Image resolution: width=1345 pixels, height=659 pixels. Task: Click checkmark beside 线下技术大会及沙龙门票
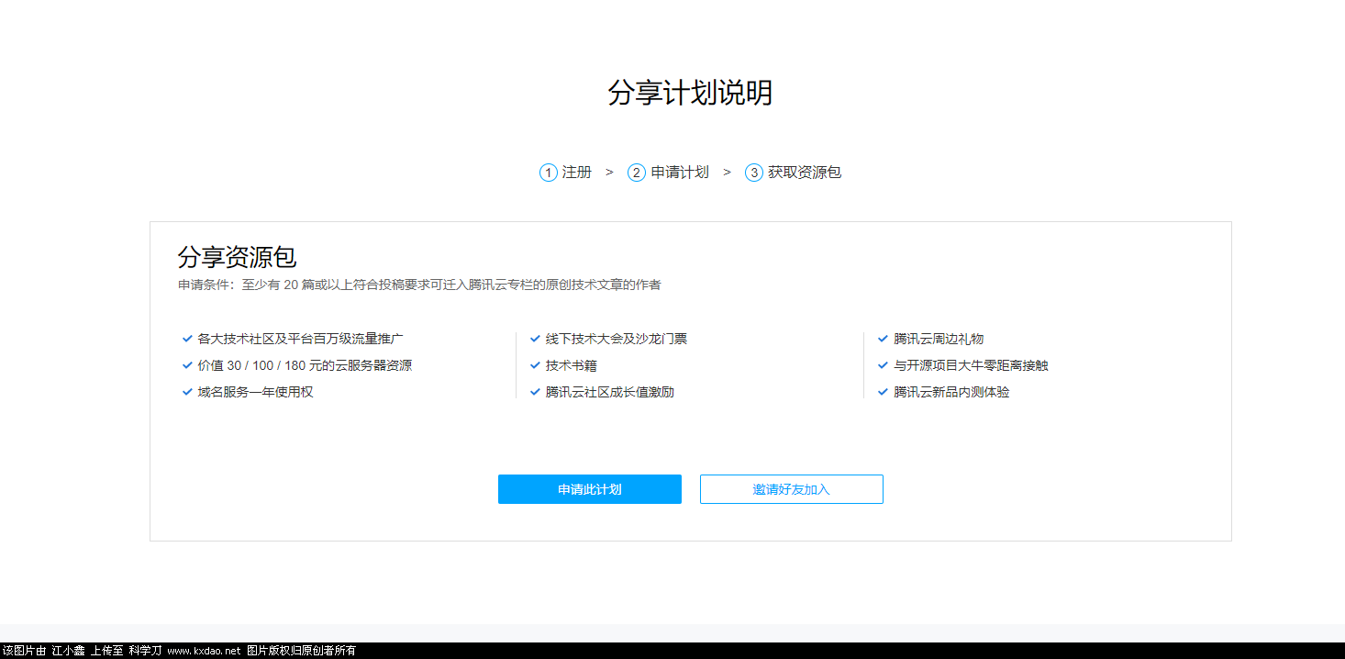[535, 339]
